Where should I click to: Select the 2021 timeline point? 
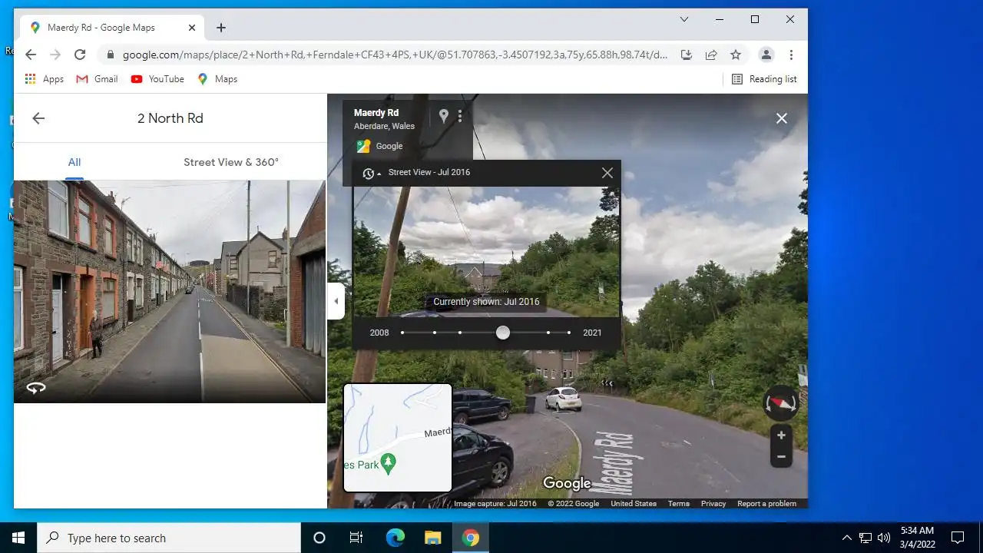pos(569,333)
